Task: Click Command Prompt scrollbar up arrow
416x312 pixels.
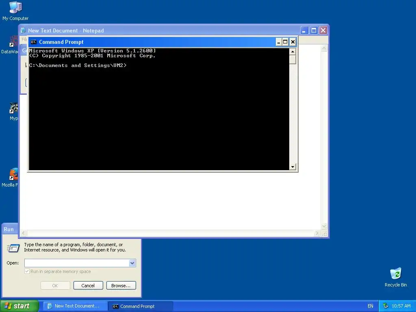Action: [292, 52]
